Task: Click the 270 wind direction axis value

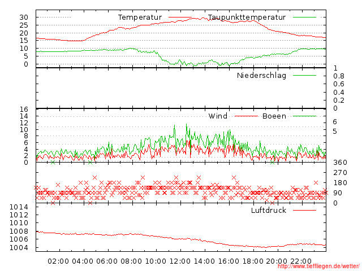Action: [x=340, y=173]
